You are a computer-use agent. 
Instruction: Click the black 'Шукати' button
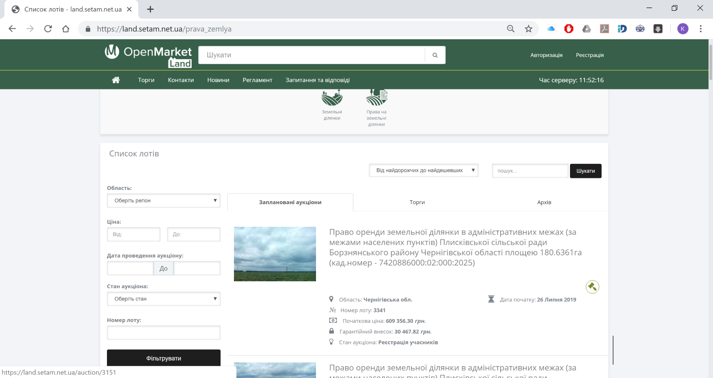pos(586,171)
